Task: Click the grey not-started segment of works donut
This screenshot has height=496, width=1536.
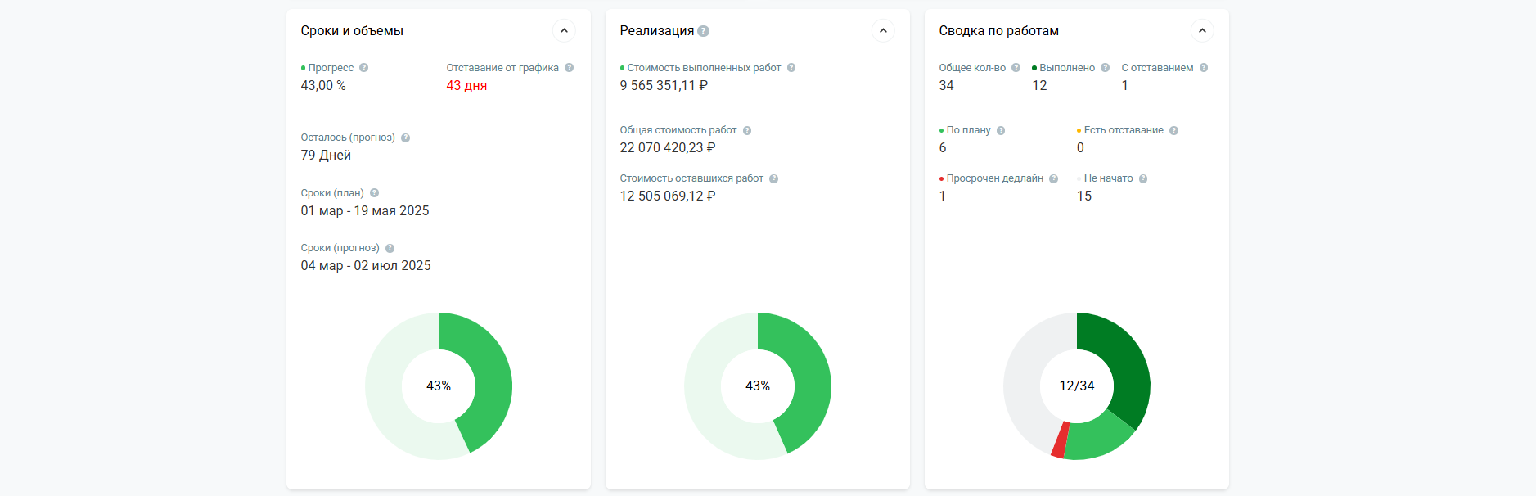Action: pos(1023,377)
